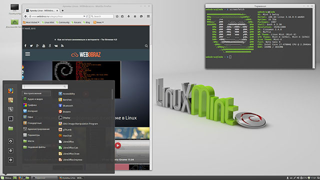The height and width of the screenshot is (180, 320).
Task: Go to Firefox home page icon
Action: point(135,16)
